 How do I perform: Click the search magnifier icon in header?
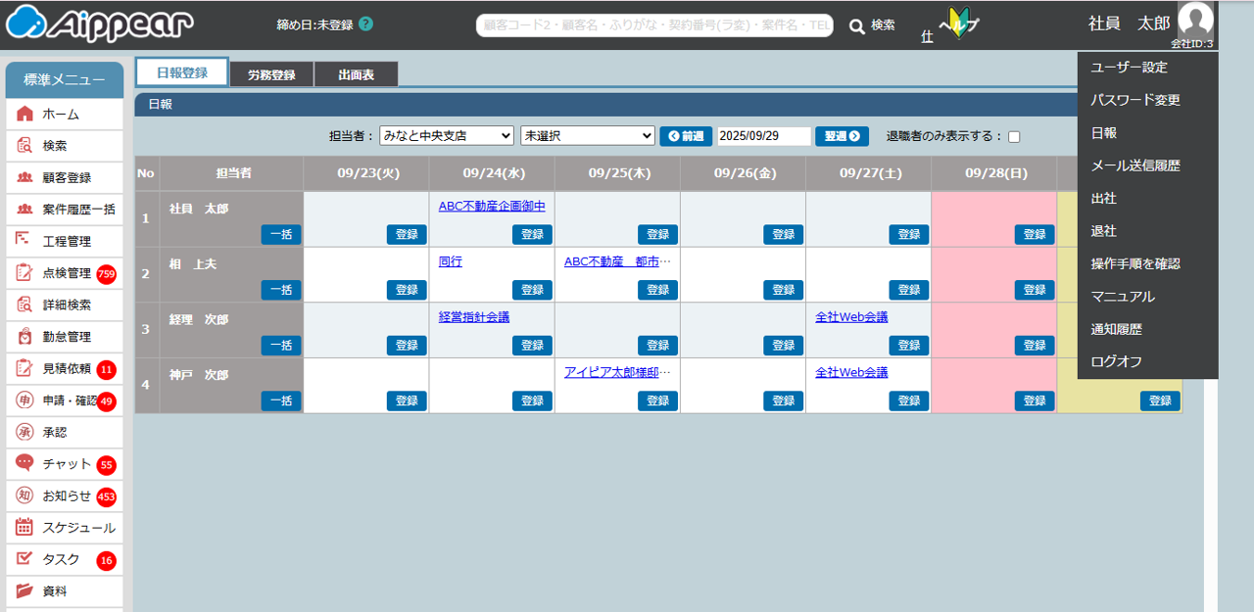tap(856, 26)
